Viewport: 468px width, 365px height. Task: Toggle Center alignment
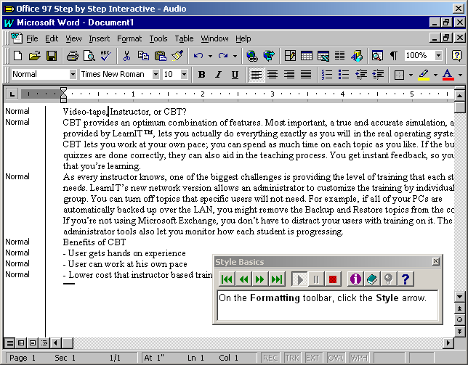273,74
